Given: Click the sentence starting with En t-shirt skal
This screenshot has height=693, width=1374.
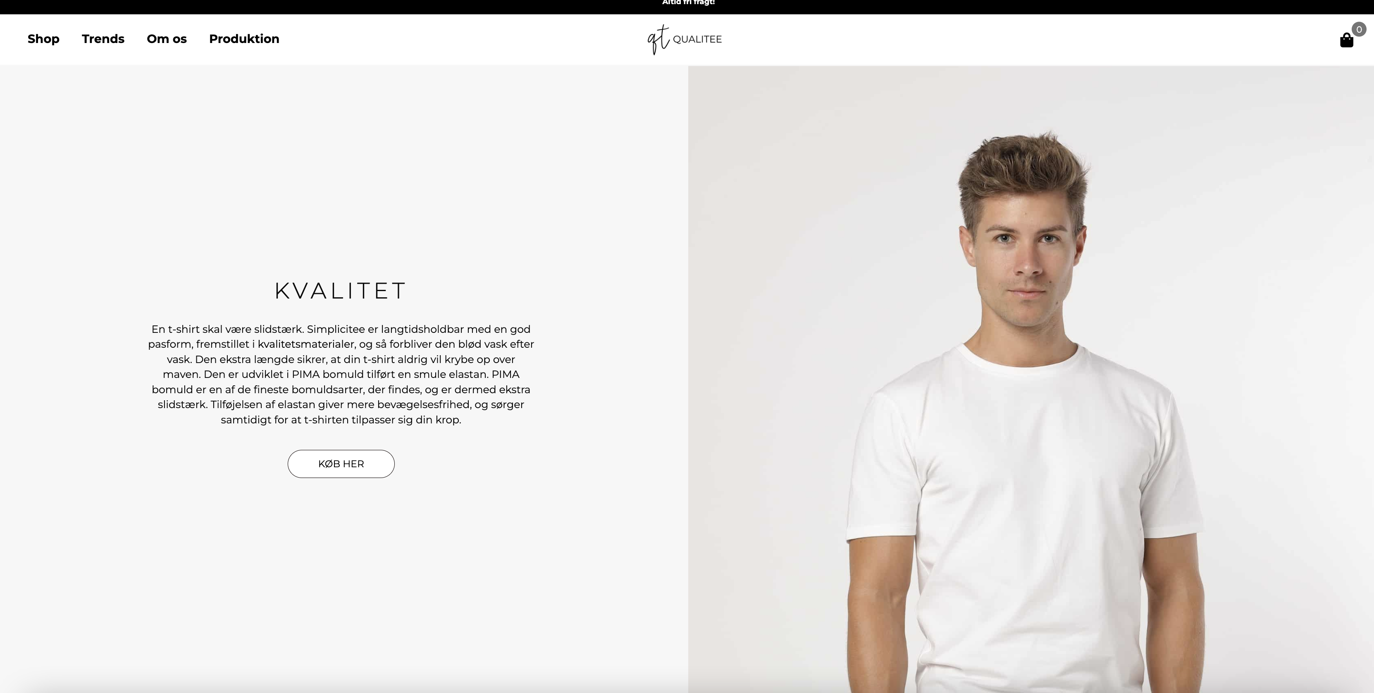Looking at the screenshot, I should [x=227, y=329].
